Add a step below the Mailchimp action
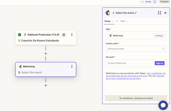This screenshot has height=111, width=171. [x=46, y=85]
